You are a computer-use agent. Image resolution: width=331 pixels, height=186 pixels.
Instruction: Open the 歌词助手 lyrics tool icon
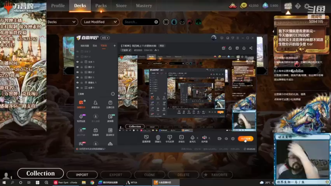coord(110,132)
